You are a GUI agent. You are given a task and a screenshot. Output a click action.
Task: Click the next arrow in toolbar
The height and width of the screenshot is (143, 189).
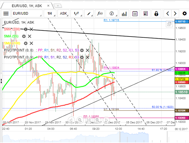pyautogui.click(x=175, y=14)
